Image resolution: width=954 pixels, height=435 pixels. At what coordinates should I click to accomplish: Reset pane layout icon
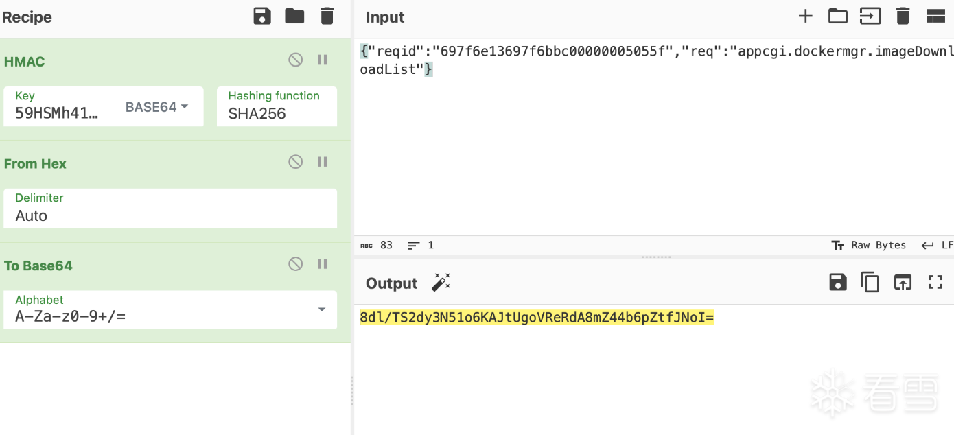(x=935, y=16)
